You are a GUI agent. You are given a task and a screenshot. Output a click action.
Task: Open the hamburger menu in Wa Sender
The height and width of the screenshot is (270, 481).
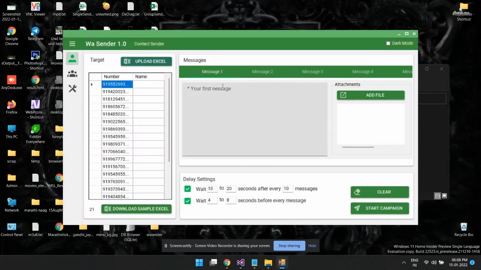click(x=72, y=44)
